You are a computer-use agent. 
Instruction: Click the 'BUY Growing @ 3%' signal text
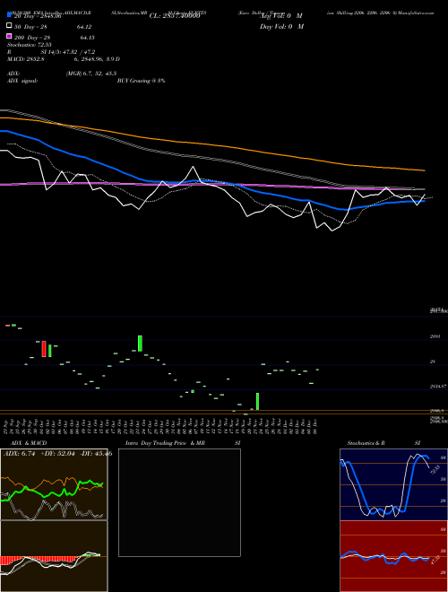pos(141,81)
